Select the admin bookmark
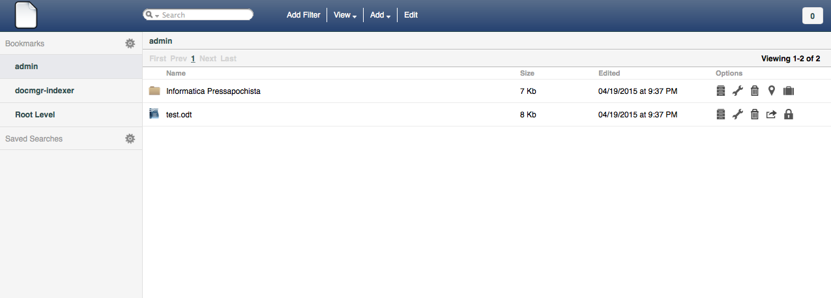This screenshot has width=831, height=298. (71, 67)
